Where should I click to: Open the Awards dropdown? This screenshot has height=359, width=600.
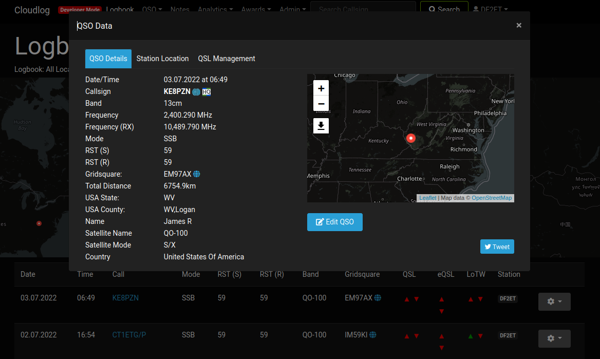coord(256,9)
